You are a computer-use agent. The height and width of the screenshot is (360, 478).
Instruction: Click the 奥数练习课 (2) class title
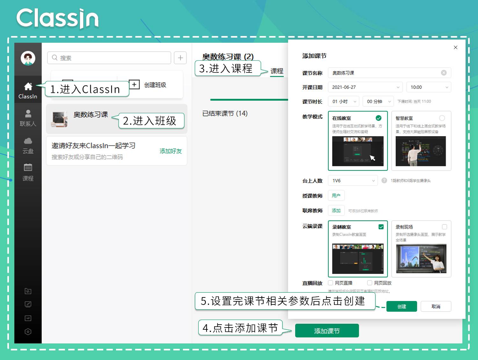(228, 57)
